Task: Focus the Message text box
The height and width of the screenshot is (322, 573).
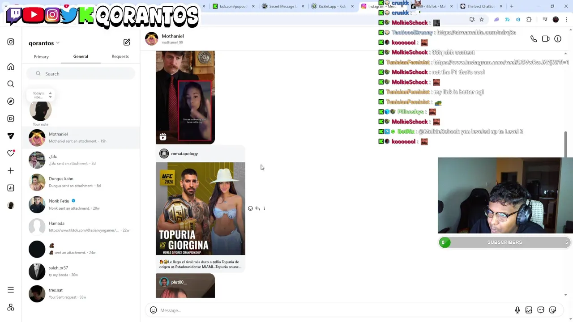Action: click(336, 310)
